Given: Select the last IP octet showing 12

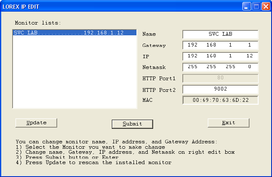Looking at the screenshot, I should pyautogui.click(x=249, y=56).
